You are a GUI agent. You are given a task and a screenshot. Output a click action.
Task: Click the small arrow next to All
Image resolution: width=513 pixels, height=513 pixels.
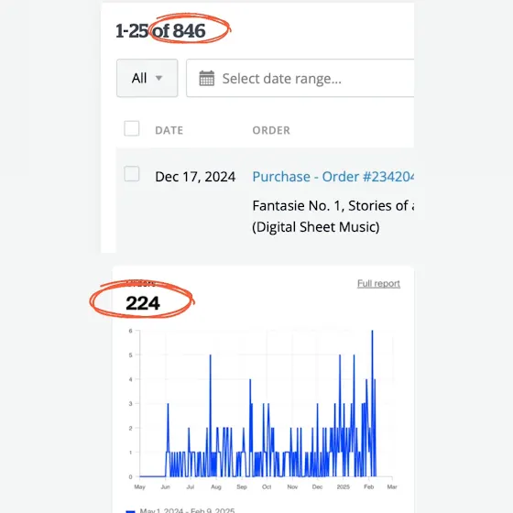point(158,78)
